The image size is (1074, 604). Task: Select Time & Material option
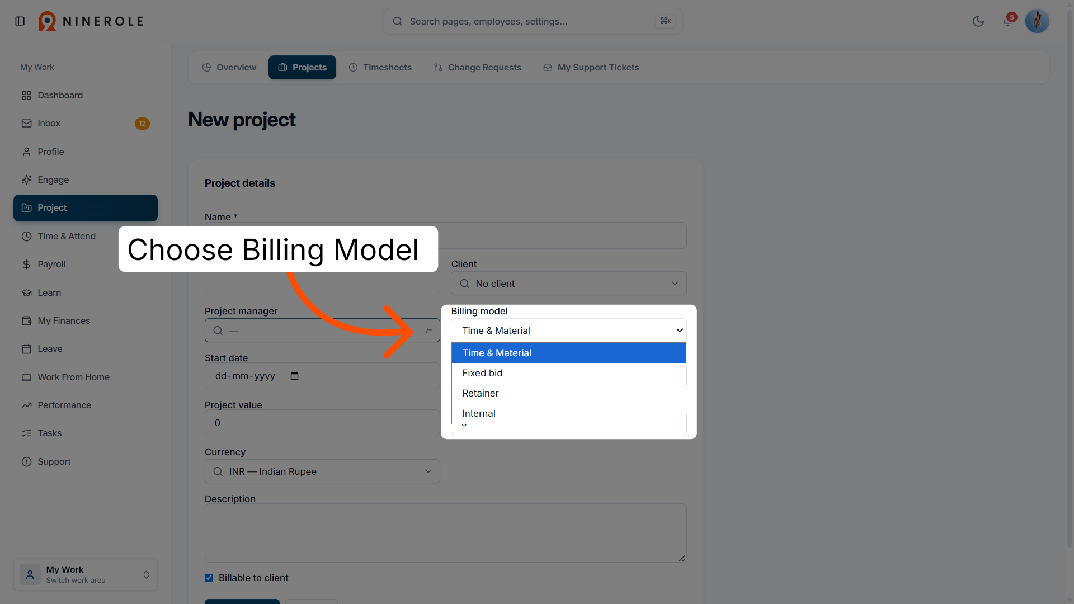(569, 353)
